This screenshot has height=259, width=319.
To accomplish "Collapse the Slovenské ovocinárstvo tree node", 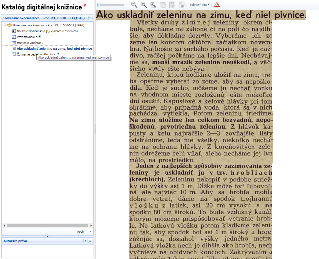I will click(5, 25).
